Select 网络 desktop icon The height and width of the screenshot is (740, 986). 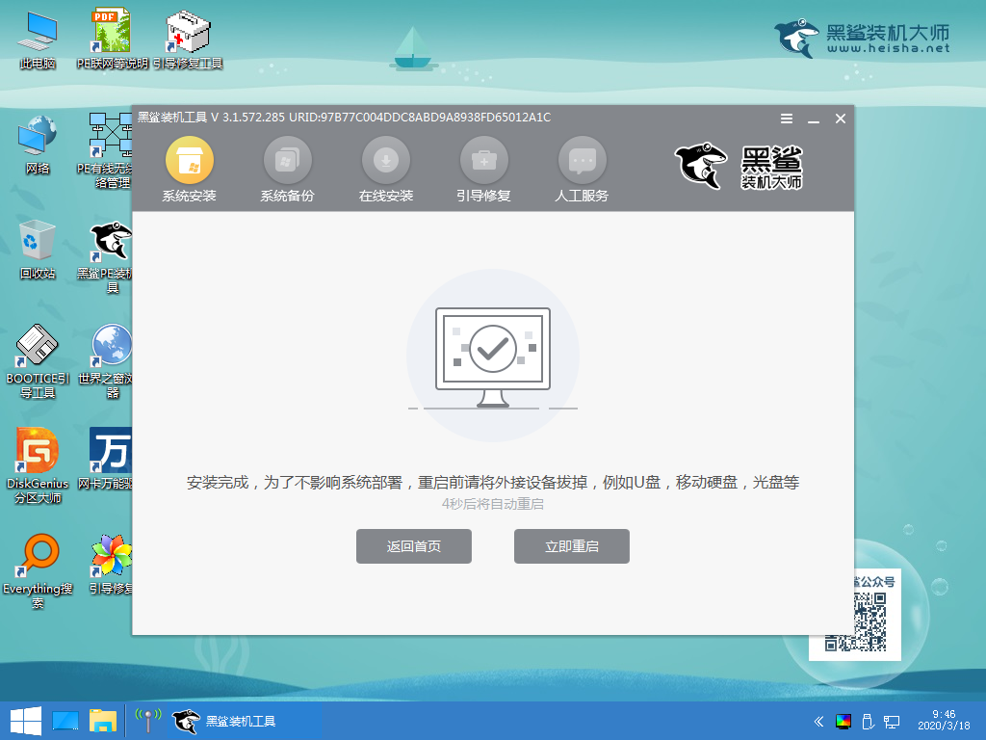38,145
